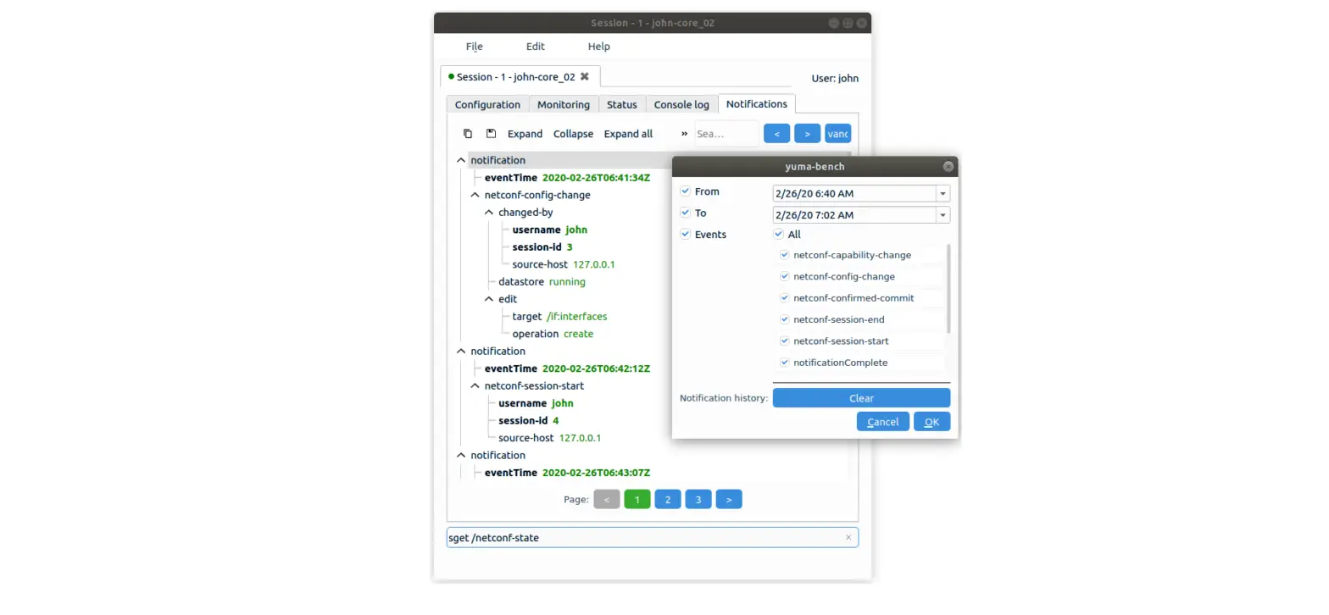
Task: Go to next notifications page
Action: pos(729,499)
